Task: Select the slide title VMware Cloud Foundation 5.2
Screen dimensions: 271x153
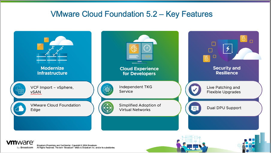Action: [x=131, y=14]
